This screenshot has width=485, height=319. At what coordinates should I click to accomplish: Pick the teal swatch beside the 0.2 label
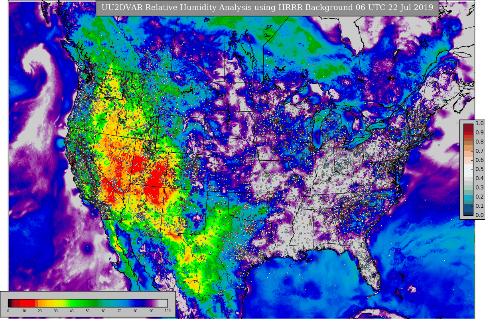click(468, 197)
